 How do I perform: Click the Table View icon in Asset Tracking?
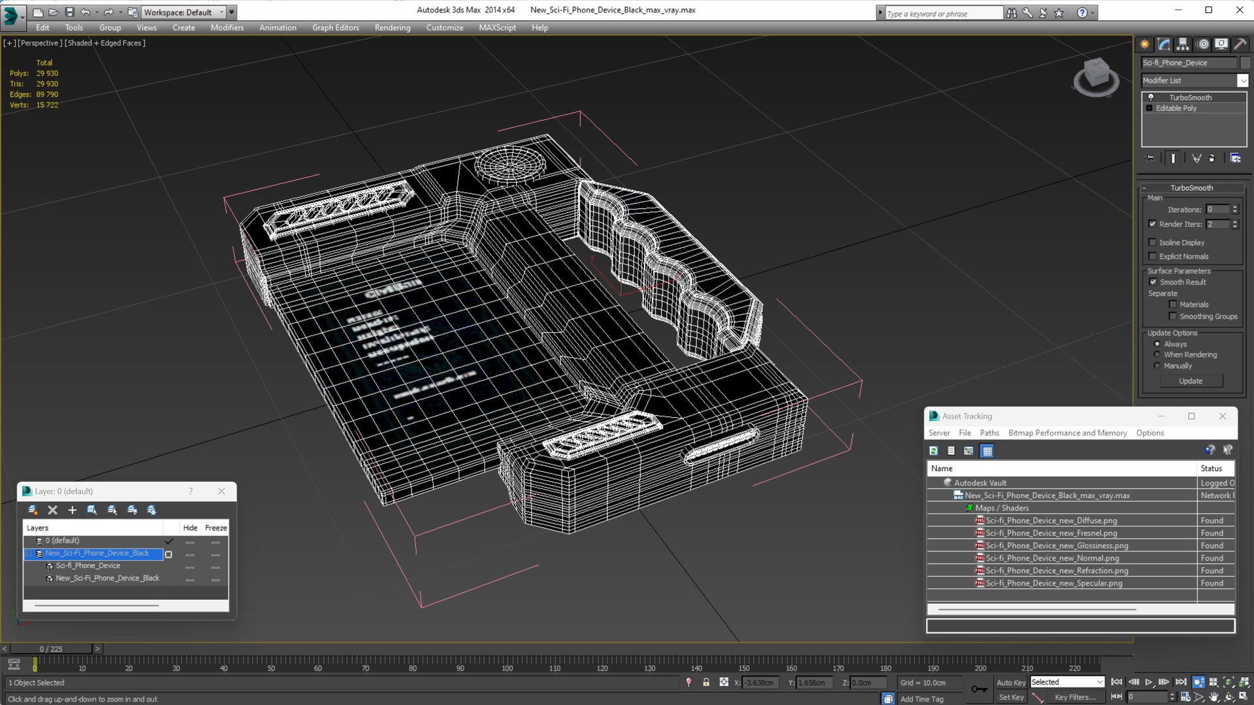pyautogui.click(x=987, y=451)
